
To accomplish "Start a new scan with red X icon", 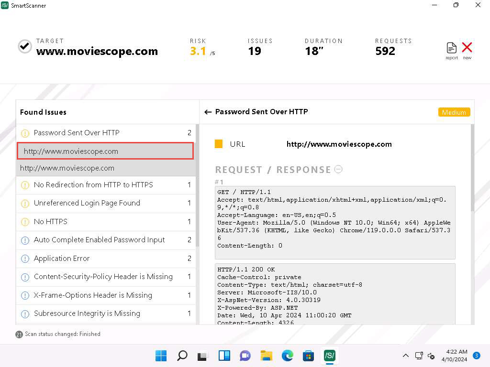I will click(x=467, y=48).
